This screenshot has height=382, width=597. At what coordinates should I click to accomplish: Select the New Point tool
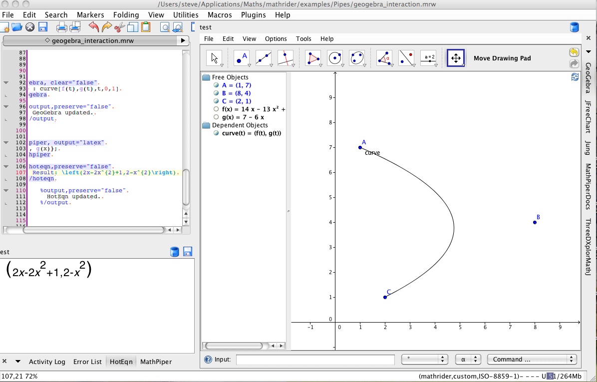(242, 58)
